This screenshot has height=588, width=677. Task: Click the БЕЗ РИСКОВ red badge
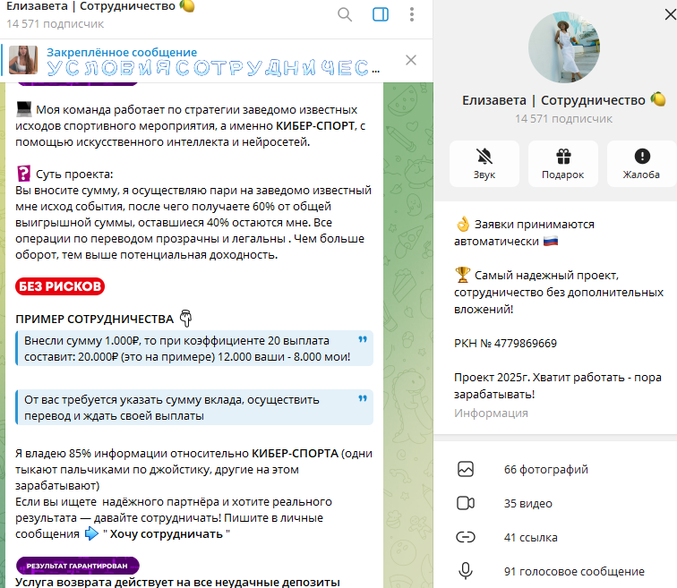[60, 286]
